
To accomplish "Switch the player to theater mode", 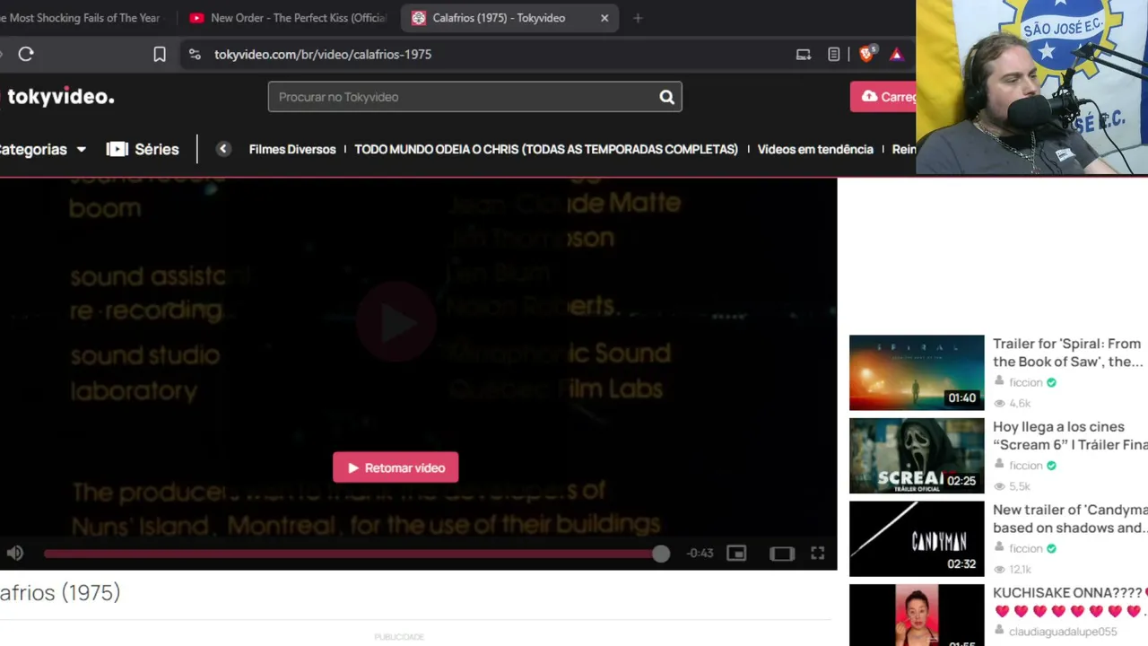I will click(782, 554).
